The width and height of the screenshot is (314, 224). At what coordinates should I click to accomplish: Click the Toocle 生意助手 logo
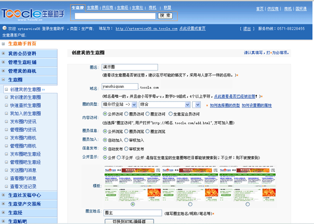[x=33, y=12]
